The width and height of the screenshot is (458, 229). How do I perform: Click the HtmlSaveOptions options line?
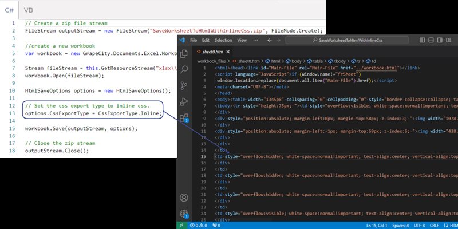(x=98, y=91)
